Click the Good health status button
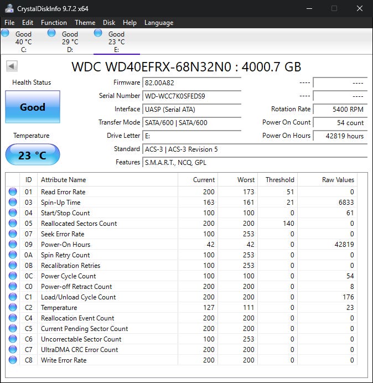The image size is (373, 383). coord(33,107)
